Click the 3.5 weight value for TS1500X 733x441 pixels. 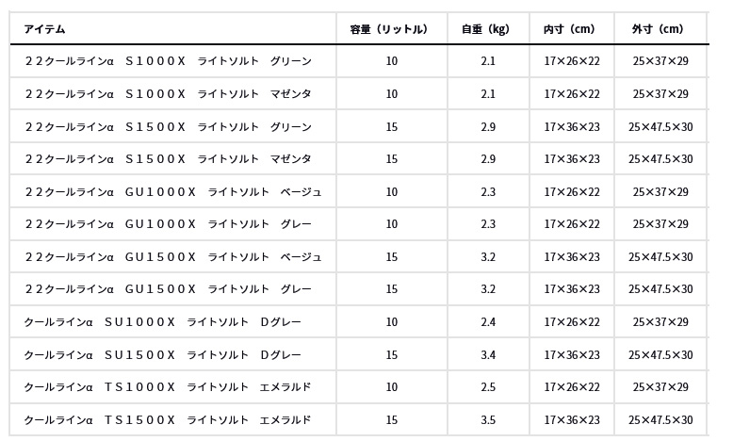[488, 420]
